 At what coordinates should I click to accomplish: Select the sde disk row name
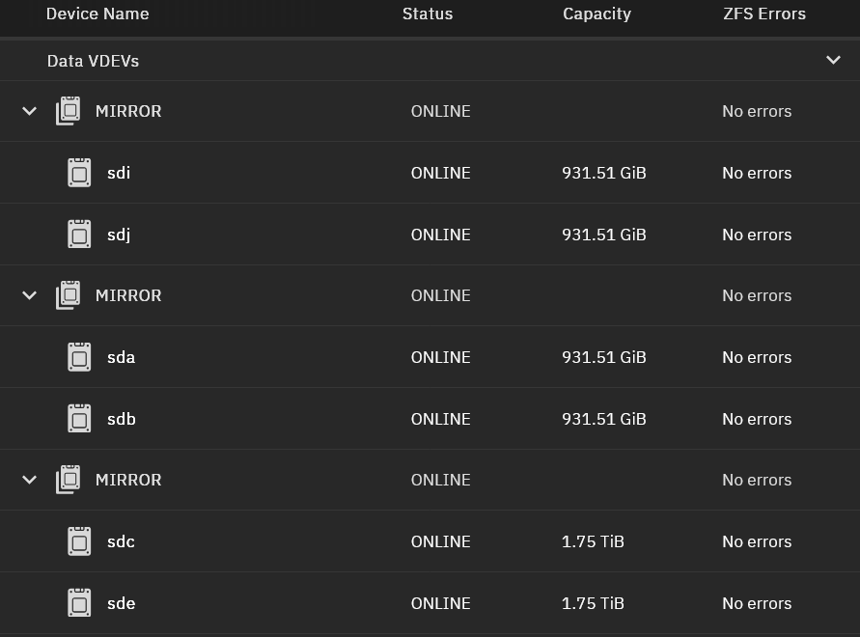click(121, 603)
